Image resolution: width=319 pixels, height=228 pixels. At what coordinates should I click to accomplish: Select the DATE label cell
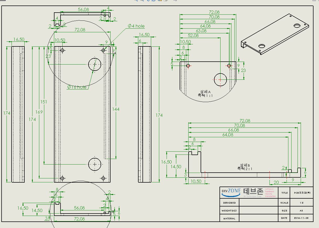tap(285, 218)
